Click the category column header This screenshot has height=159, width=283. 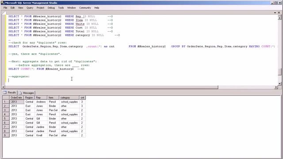[69, 98]
